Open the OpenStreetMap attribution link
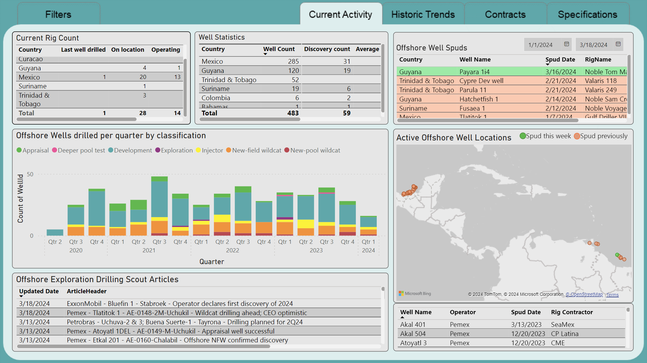The image size is (647, 363). 584,295
